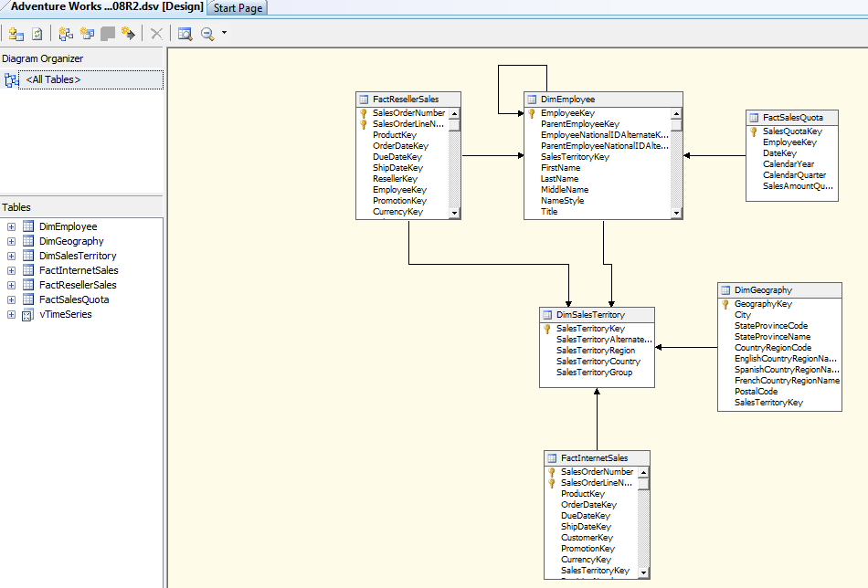Open the Zoom dropdown arrow

(224, 33)
